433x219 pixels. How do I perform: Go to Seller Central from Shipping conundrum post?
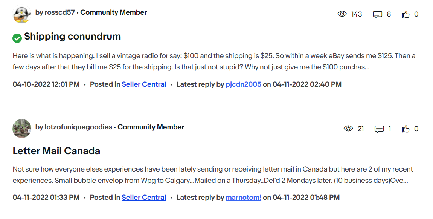(x=144, y=84)
